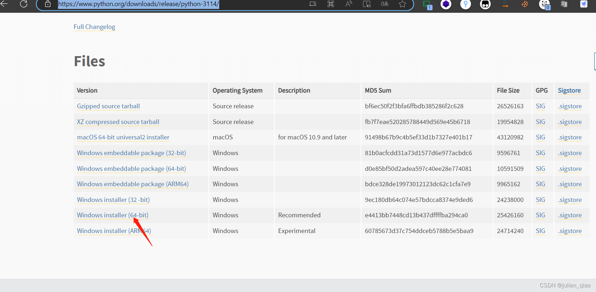Image resolution: width=596 pixels, height=292 pixels.
Task: Download Windows installer (ARM64)
Action: pyautogui.click(x=114, y=231)
